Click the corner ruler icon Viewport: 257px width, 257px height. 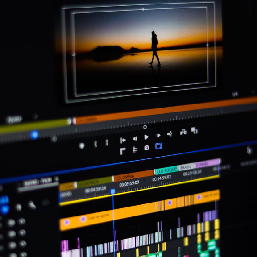pyautogui.click(x=123, y=151)
